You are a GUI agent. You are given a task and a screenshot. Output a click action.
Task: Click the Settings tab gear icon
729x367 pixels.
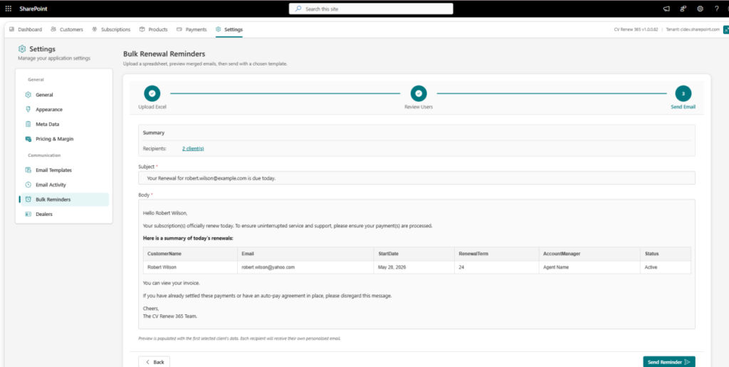pyautogui.click(x=218, y=29)
